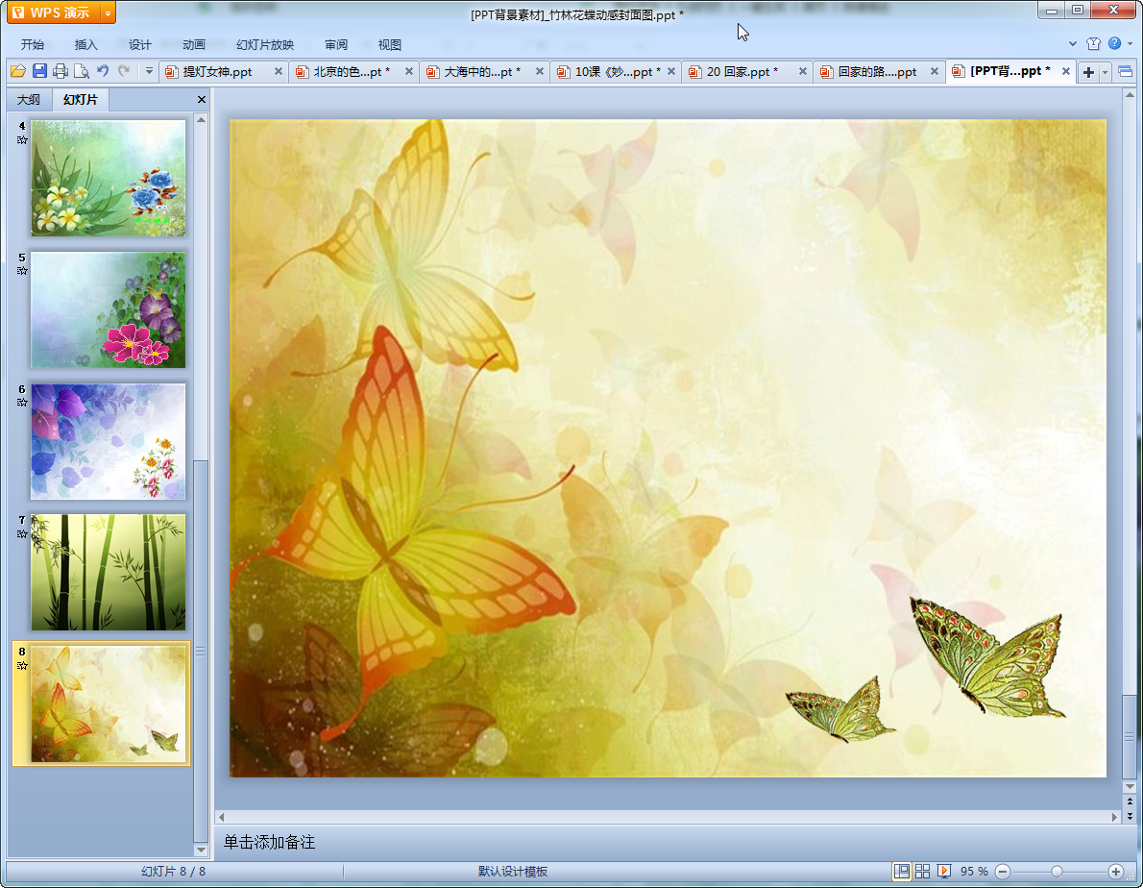Open the 开始 menu tab
Screen dimensions: 1143x888
click(x=32, y=44)
